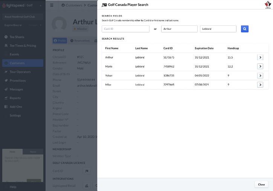The image size is (273, 191).
Task: Open Reports in the sidebar
Action: coord(15,98)
